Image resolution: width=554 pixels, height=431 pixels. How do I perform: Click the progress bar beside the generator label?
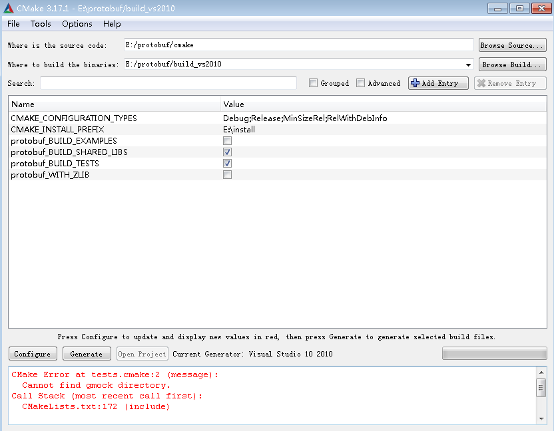[x=494, y=353]
